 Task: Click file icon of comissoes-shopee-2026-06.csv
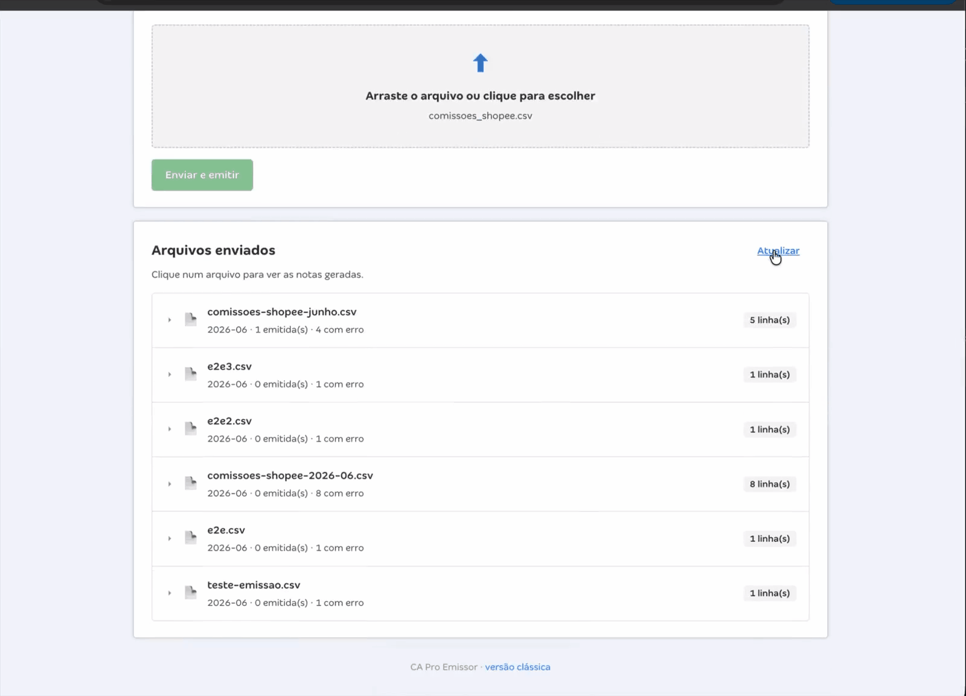coord(191,483)
